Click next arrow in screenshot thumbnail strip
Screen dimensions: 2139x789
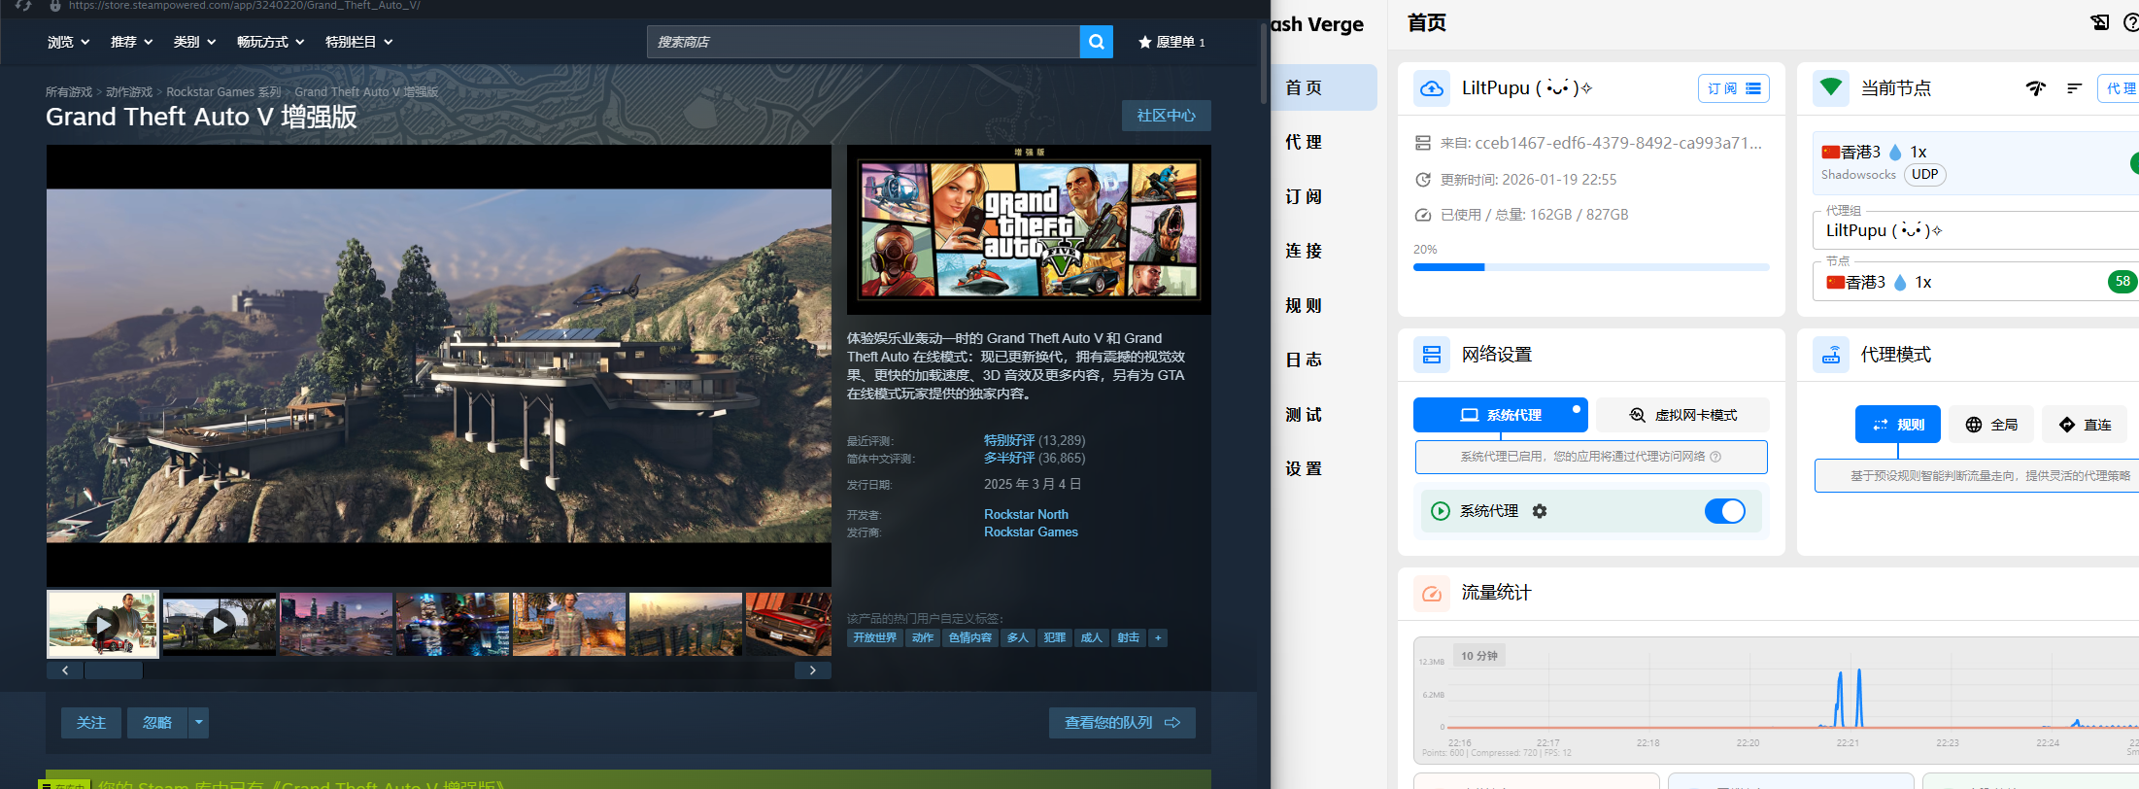pos(812,670)
